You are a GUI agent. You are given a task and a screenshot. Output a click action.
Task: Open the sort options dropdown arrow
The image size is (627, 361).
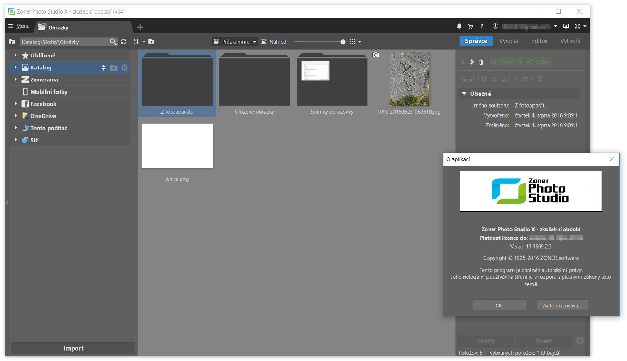coord(143,42)
